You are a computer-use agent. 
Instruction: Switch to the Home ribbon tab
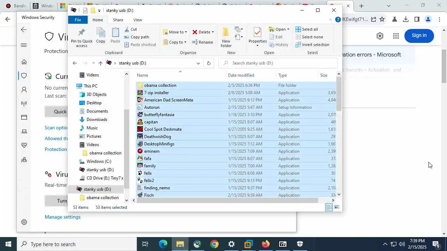pos(98,20)
